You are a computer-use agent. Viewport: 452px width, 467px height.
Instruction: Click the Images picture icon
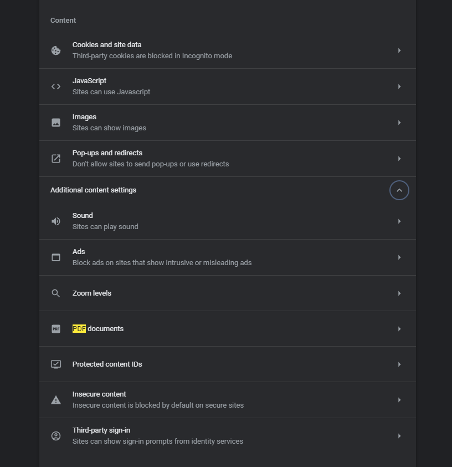pos(56,123)
